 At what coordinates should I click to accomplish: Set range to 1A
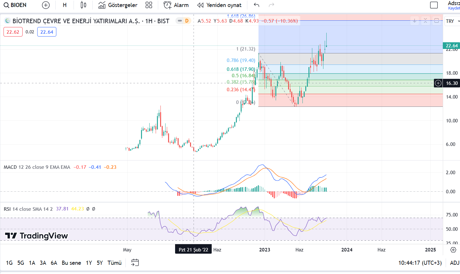[x=32, y=263]
